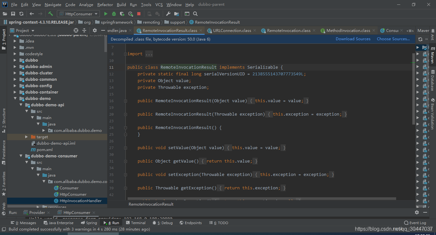436x235 pixels.
Task: Select the HttpConsumer run tab
Action: click(x=77, y=213)
